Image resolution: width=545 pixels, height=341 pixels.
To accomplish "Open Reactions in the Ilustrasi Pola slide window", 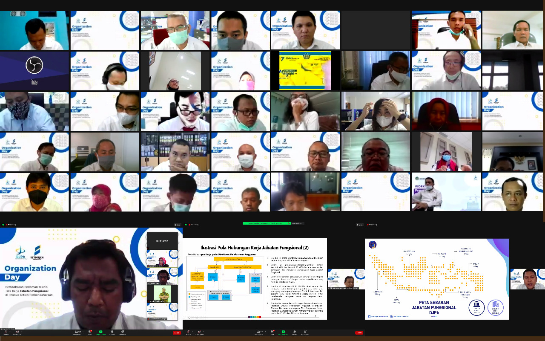I will click(x=305, y=333).
